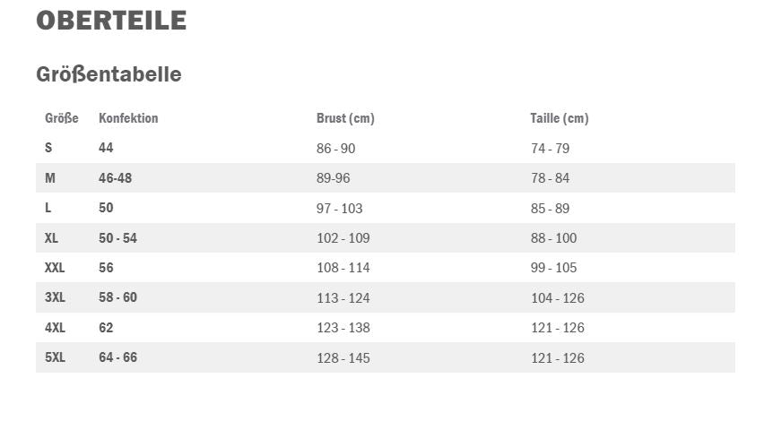Viewport: 773px width, 447px height.
Task: Click the size S row label
Action: [48, 148]
